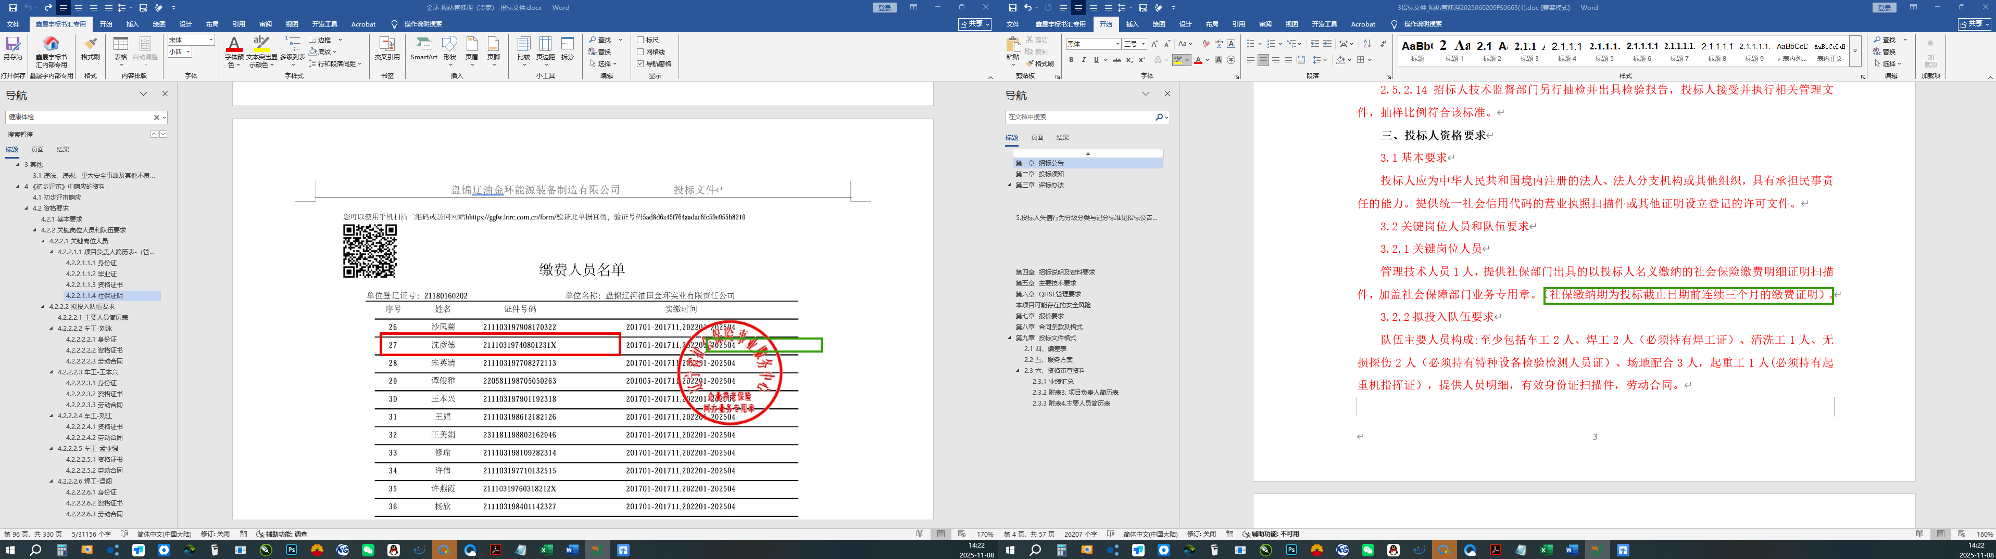This screenshot has width=1996, height=559.
Task: Open 交叉引用 in left Word ribbon
Action: click(x=386, y=48)
